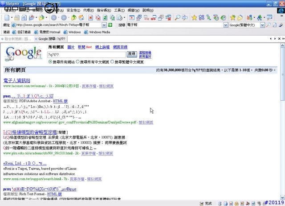
Task: Open dropdown arrow beside the Back button
Action: 58,18
